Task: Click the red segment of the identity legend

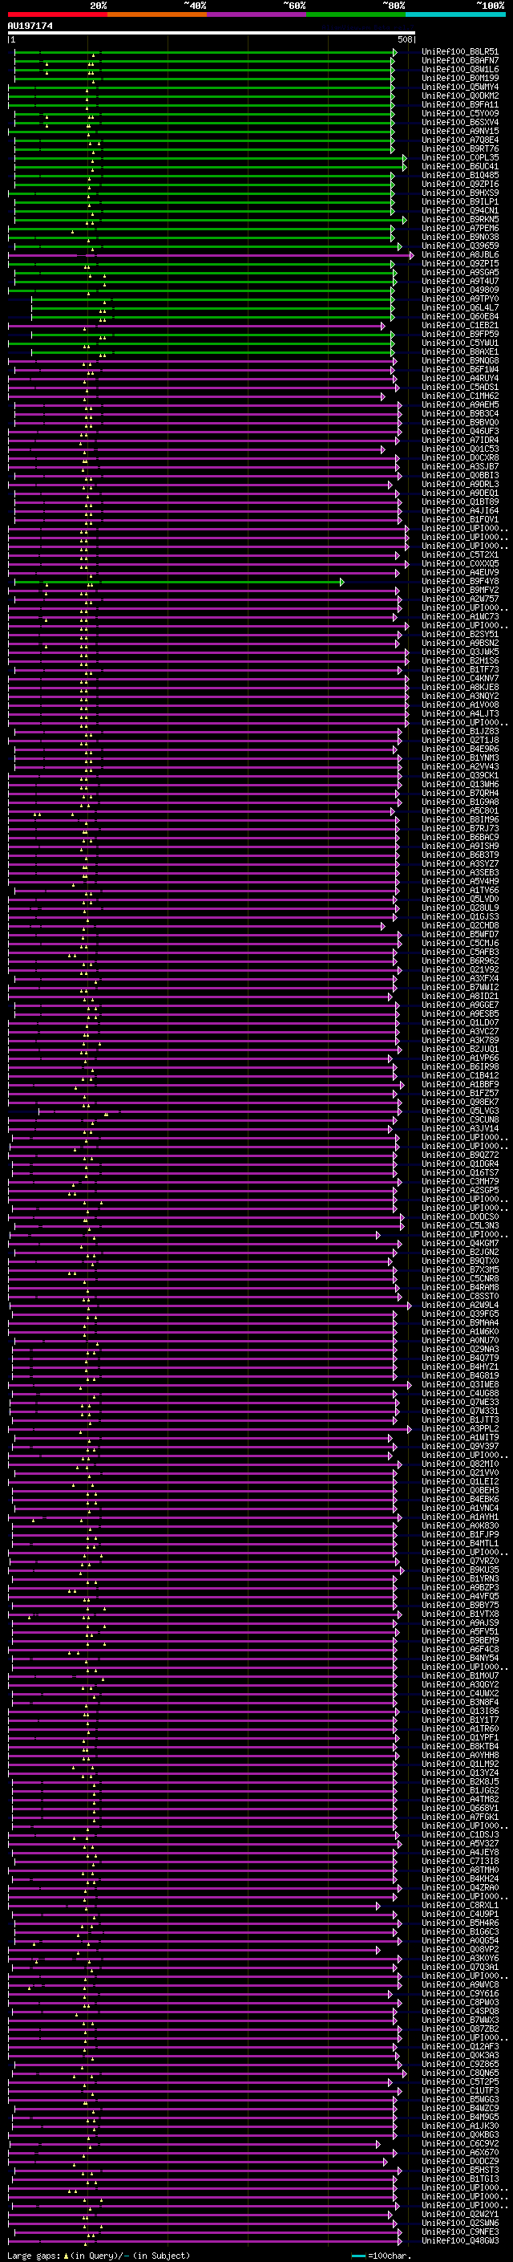Action: [x=57, y=14]
